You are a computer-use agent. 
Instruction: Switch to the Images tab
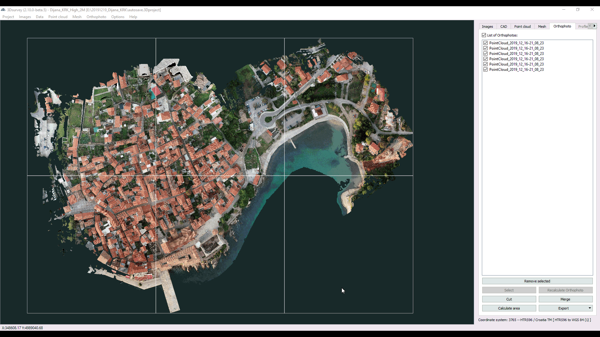tap(487, 27)
